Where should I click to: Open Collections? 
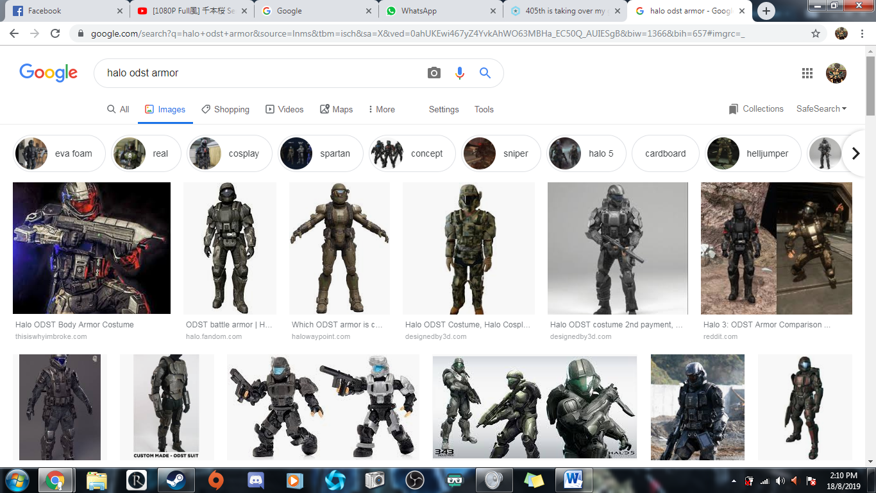coord(756,109)
